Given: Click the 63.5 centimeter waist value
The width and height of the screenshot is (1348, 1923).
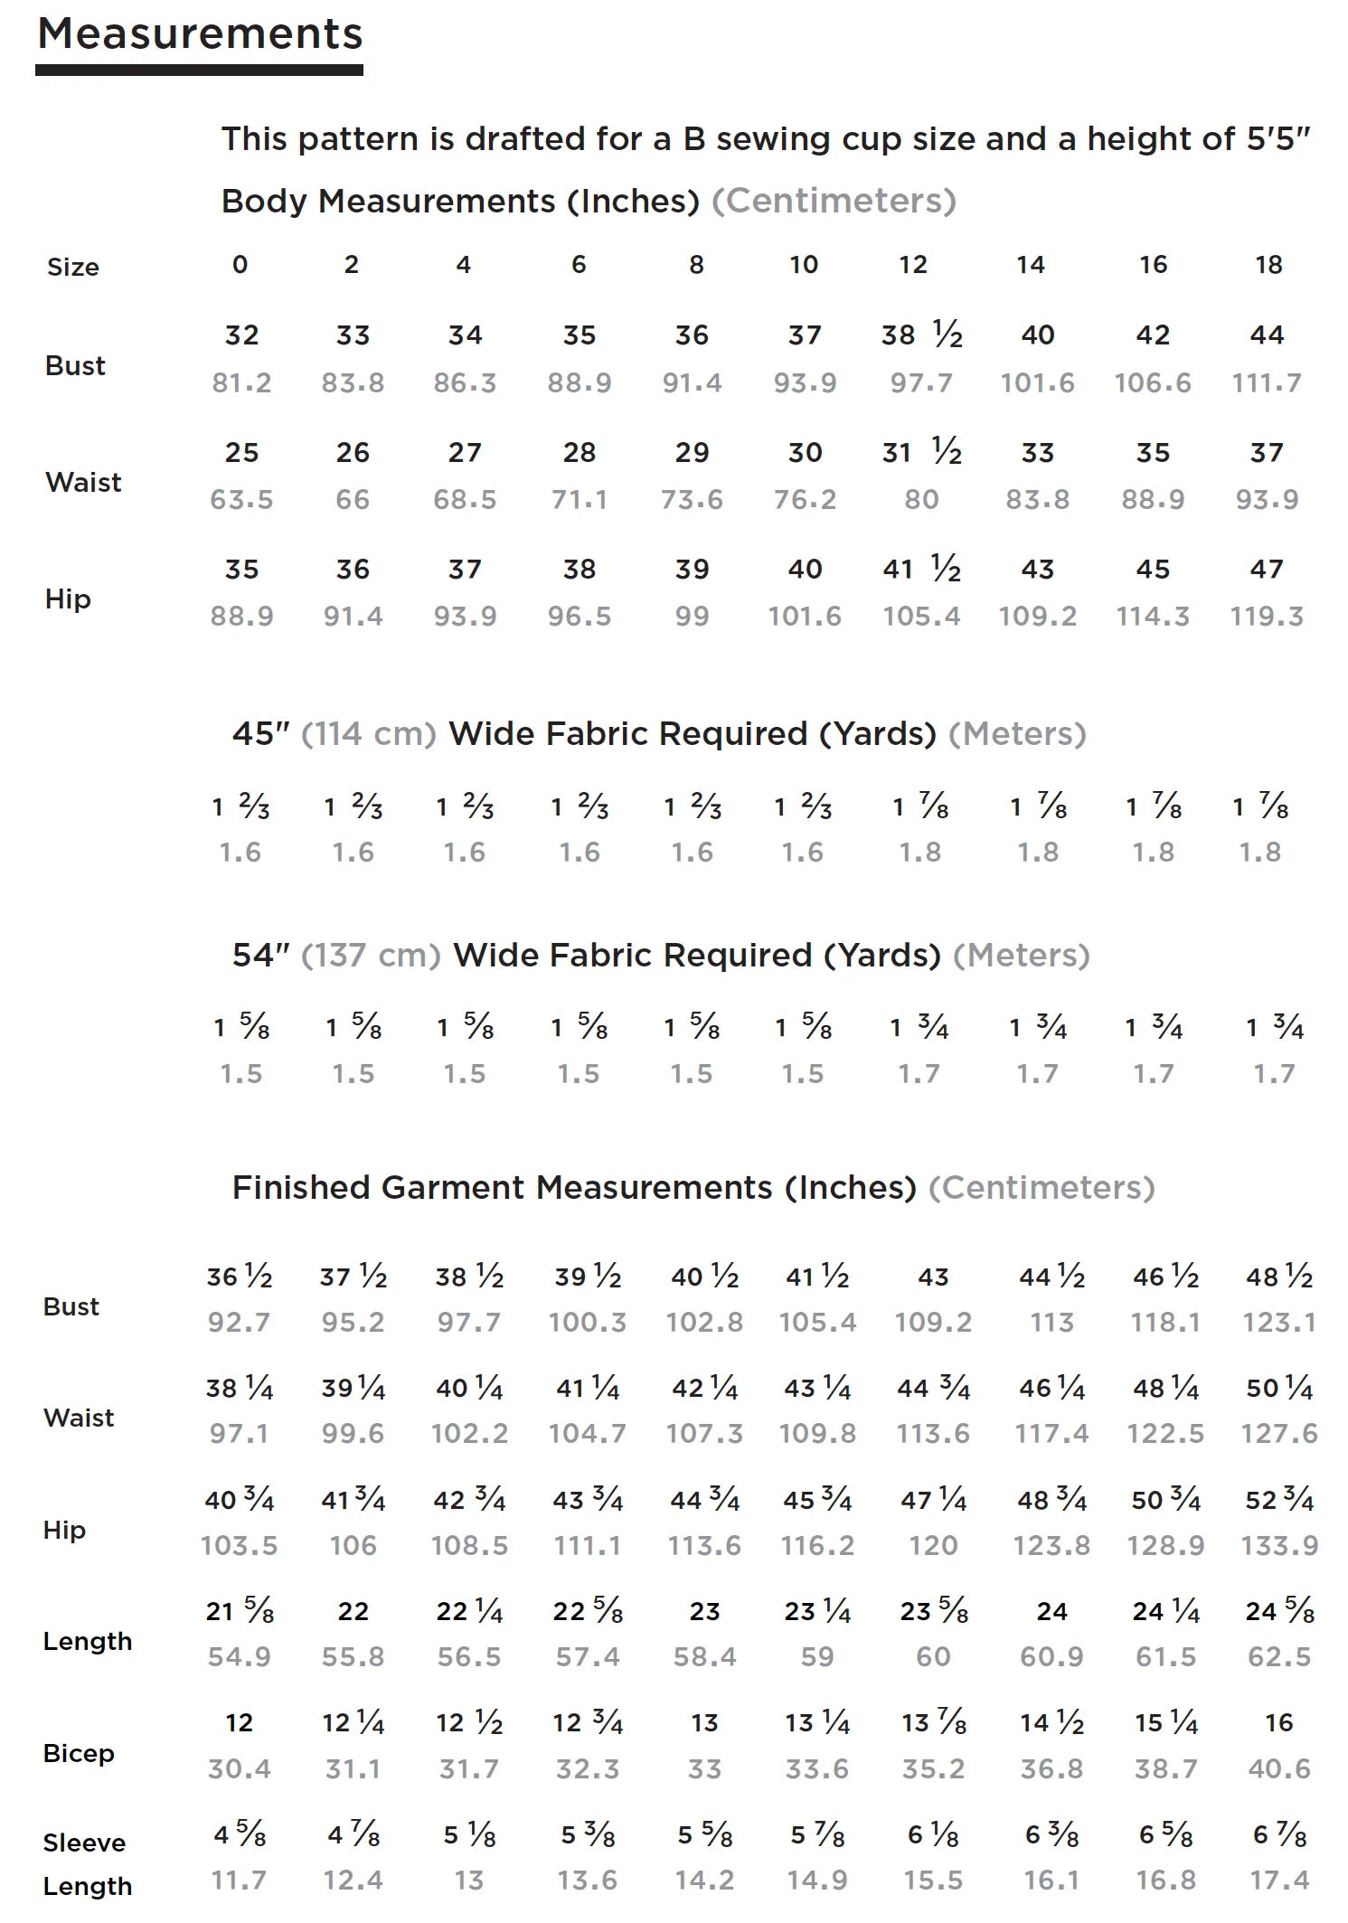Looking at the screenshot, I should [x=241, y=500].
